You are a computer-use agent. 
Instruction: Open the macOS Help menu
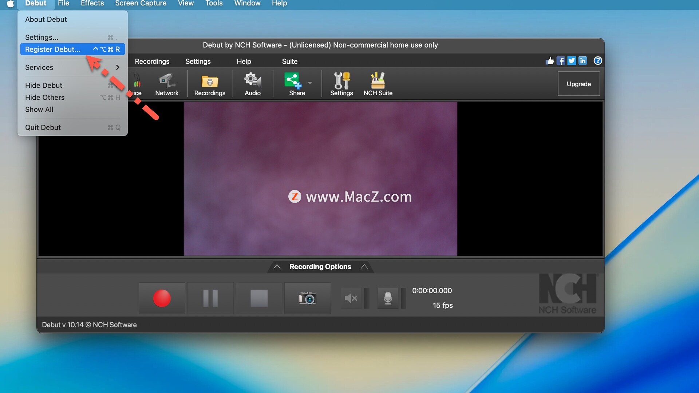point(279,4)
